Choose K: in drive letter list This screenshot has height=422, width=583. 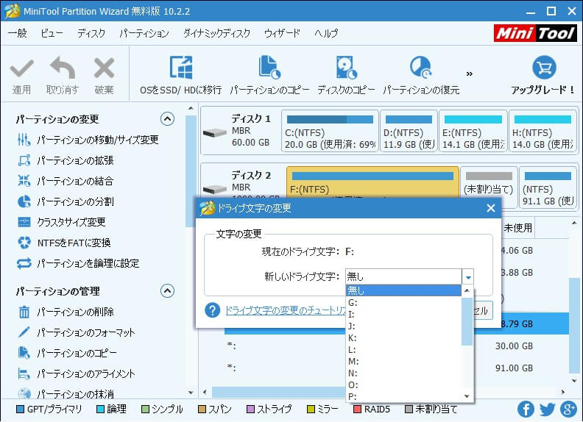point(403,338)
